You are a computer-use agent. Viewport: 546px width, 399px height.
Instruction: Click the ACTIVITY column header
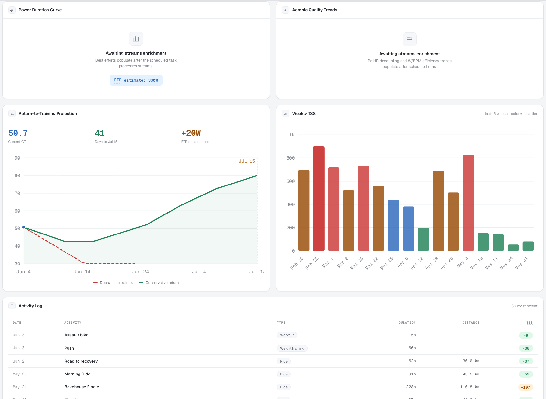(73, 323)
